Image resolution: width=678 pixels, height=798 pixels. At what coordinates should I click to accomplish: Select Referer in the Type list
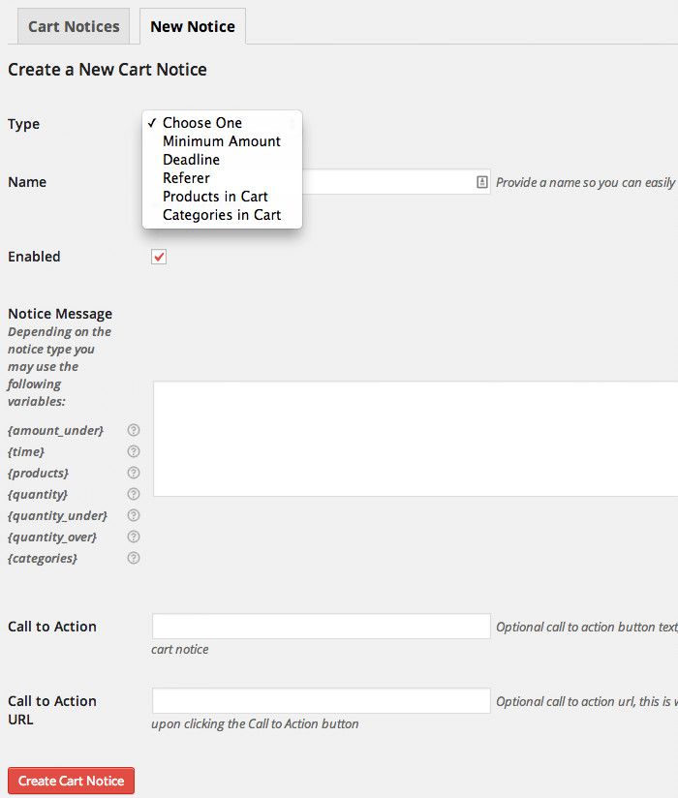click(x=186, y=178)
